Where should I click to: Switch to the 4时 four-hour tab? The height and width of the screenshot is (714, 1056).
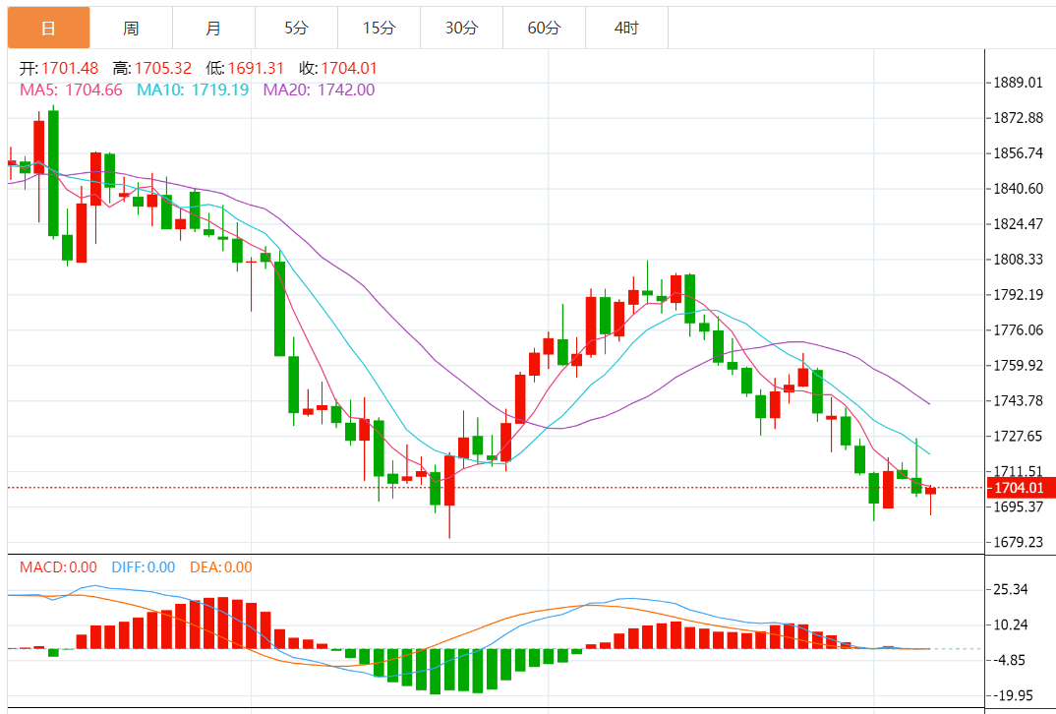(x=627, y=28)
